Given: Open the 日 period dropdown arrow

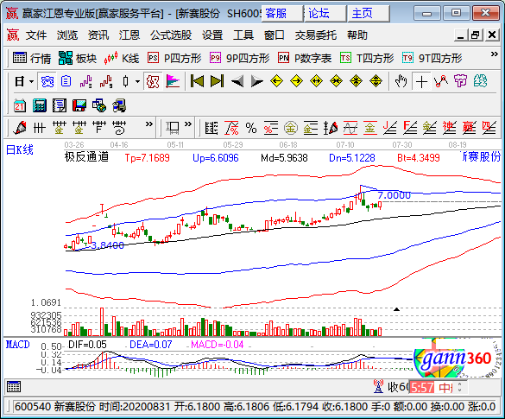Looking at the screenshot, I should [x=32, y=81].
